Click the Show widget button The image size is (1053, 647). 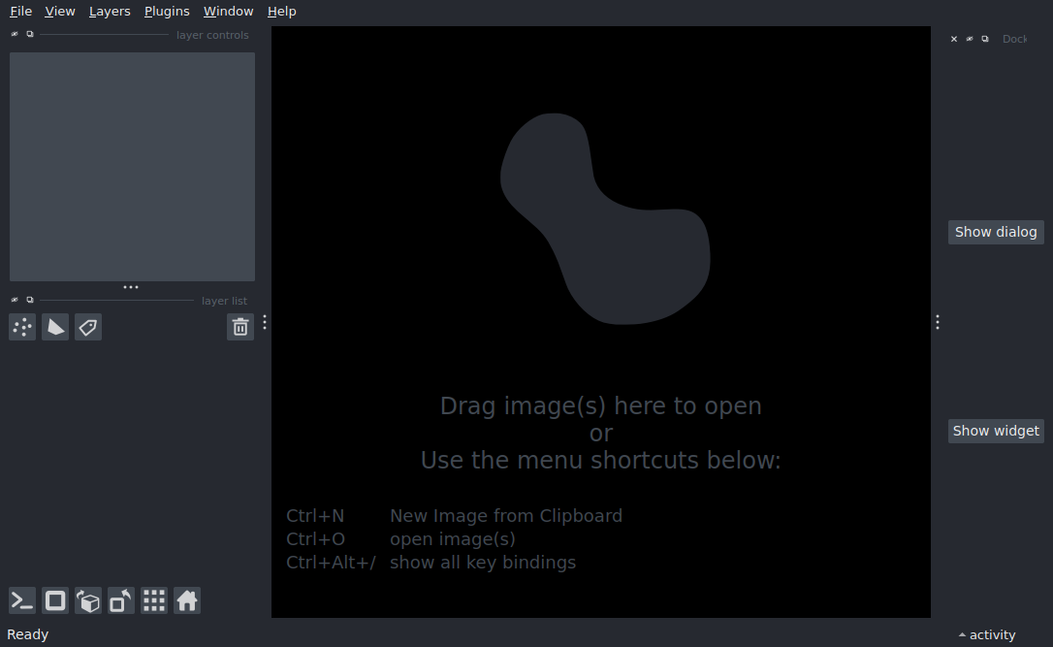click(x=996, y=431)
